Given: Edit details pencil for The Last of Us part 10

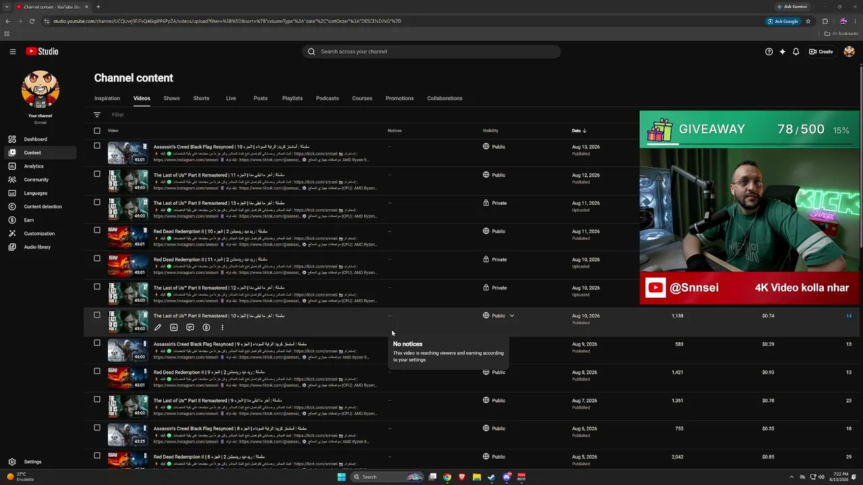Looking at the screenshot, I should click(x=158, y=327).
